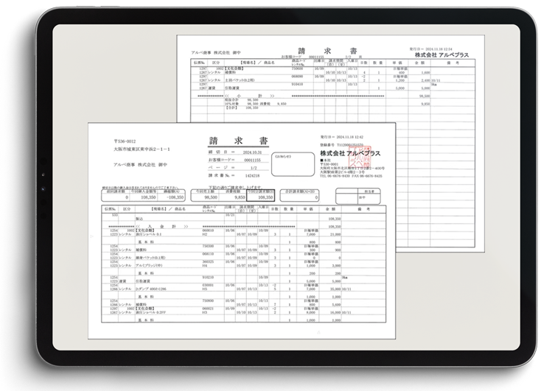Screen dimensions: 541x391
Task: Click the 金額 column header on front invoice
Action: [x=330, y=209]
